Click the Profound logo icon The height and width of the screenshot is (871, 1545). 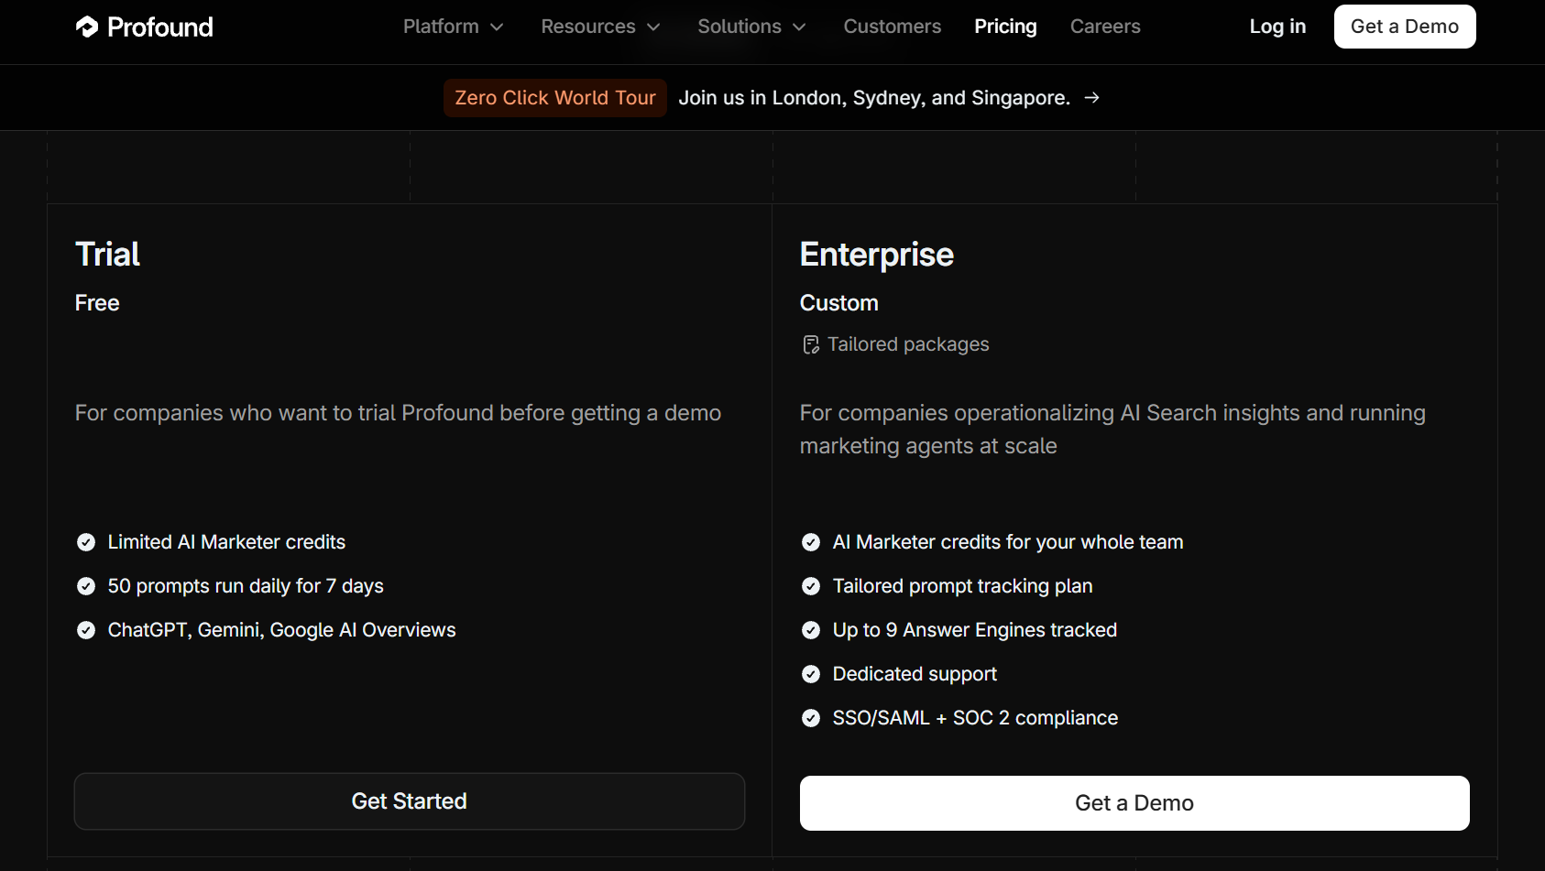pyautogui.click(x=87, y=27)
